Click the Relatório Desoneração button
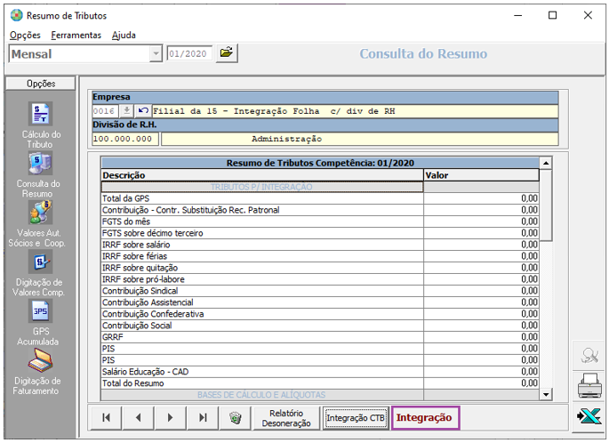This screenshot has width=609, height=443. click(286, 418)
